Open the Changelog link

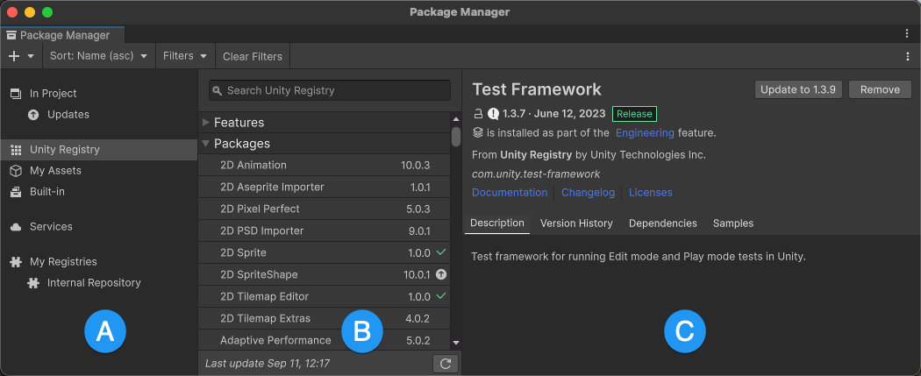click(x=588, y=193)
